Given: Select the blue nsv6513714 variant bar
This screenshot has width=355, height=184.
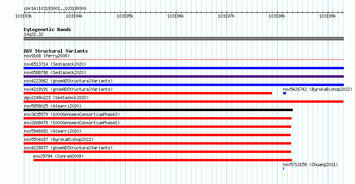Looking at the screenshot, I should (183, 68).
